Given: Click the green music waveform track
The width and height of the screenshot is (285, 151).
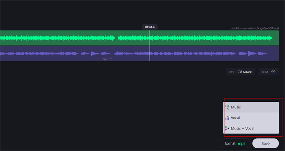Looking at the screenshot, I should (x=139, y=38).
